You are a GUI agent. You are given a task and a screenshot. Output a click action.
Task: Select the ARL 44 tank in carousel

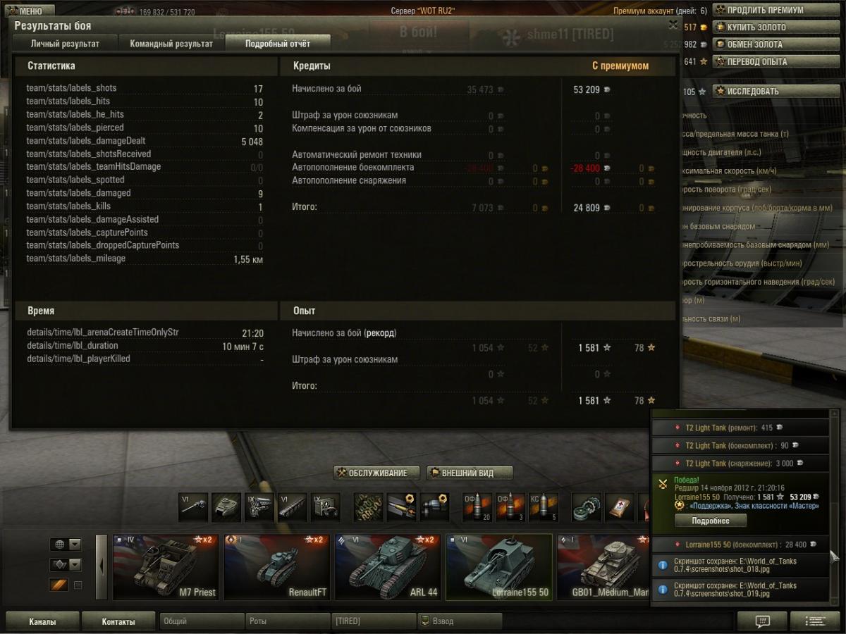pyautogui.click(x=388, y=566)
